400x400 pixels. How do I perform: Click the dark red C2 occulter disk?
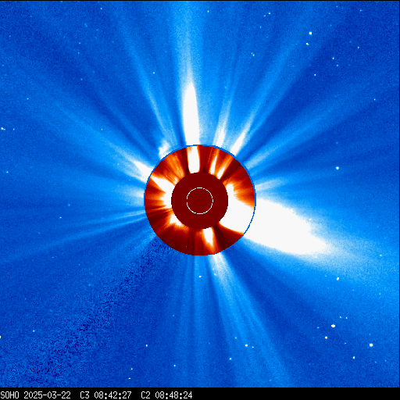[x=200, y=201]
